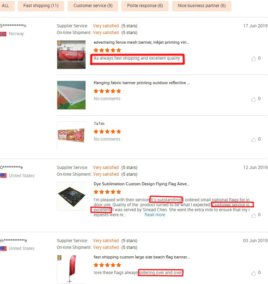
Task: Like the fence mesh banner review
Action: [x=253, y=59]
